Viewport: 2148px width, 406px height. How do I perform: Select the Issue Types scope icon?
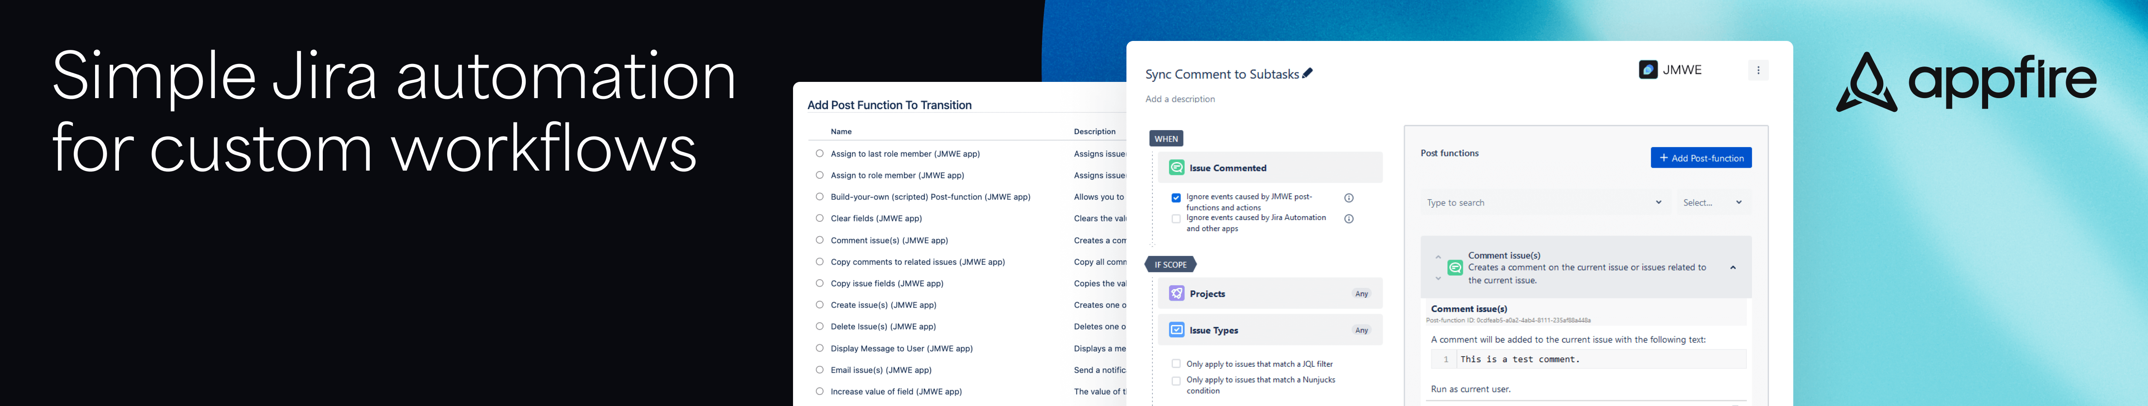pos(1177,329)
